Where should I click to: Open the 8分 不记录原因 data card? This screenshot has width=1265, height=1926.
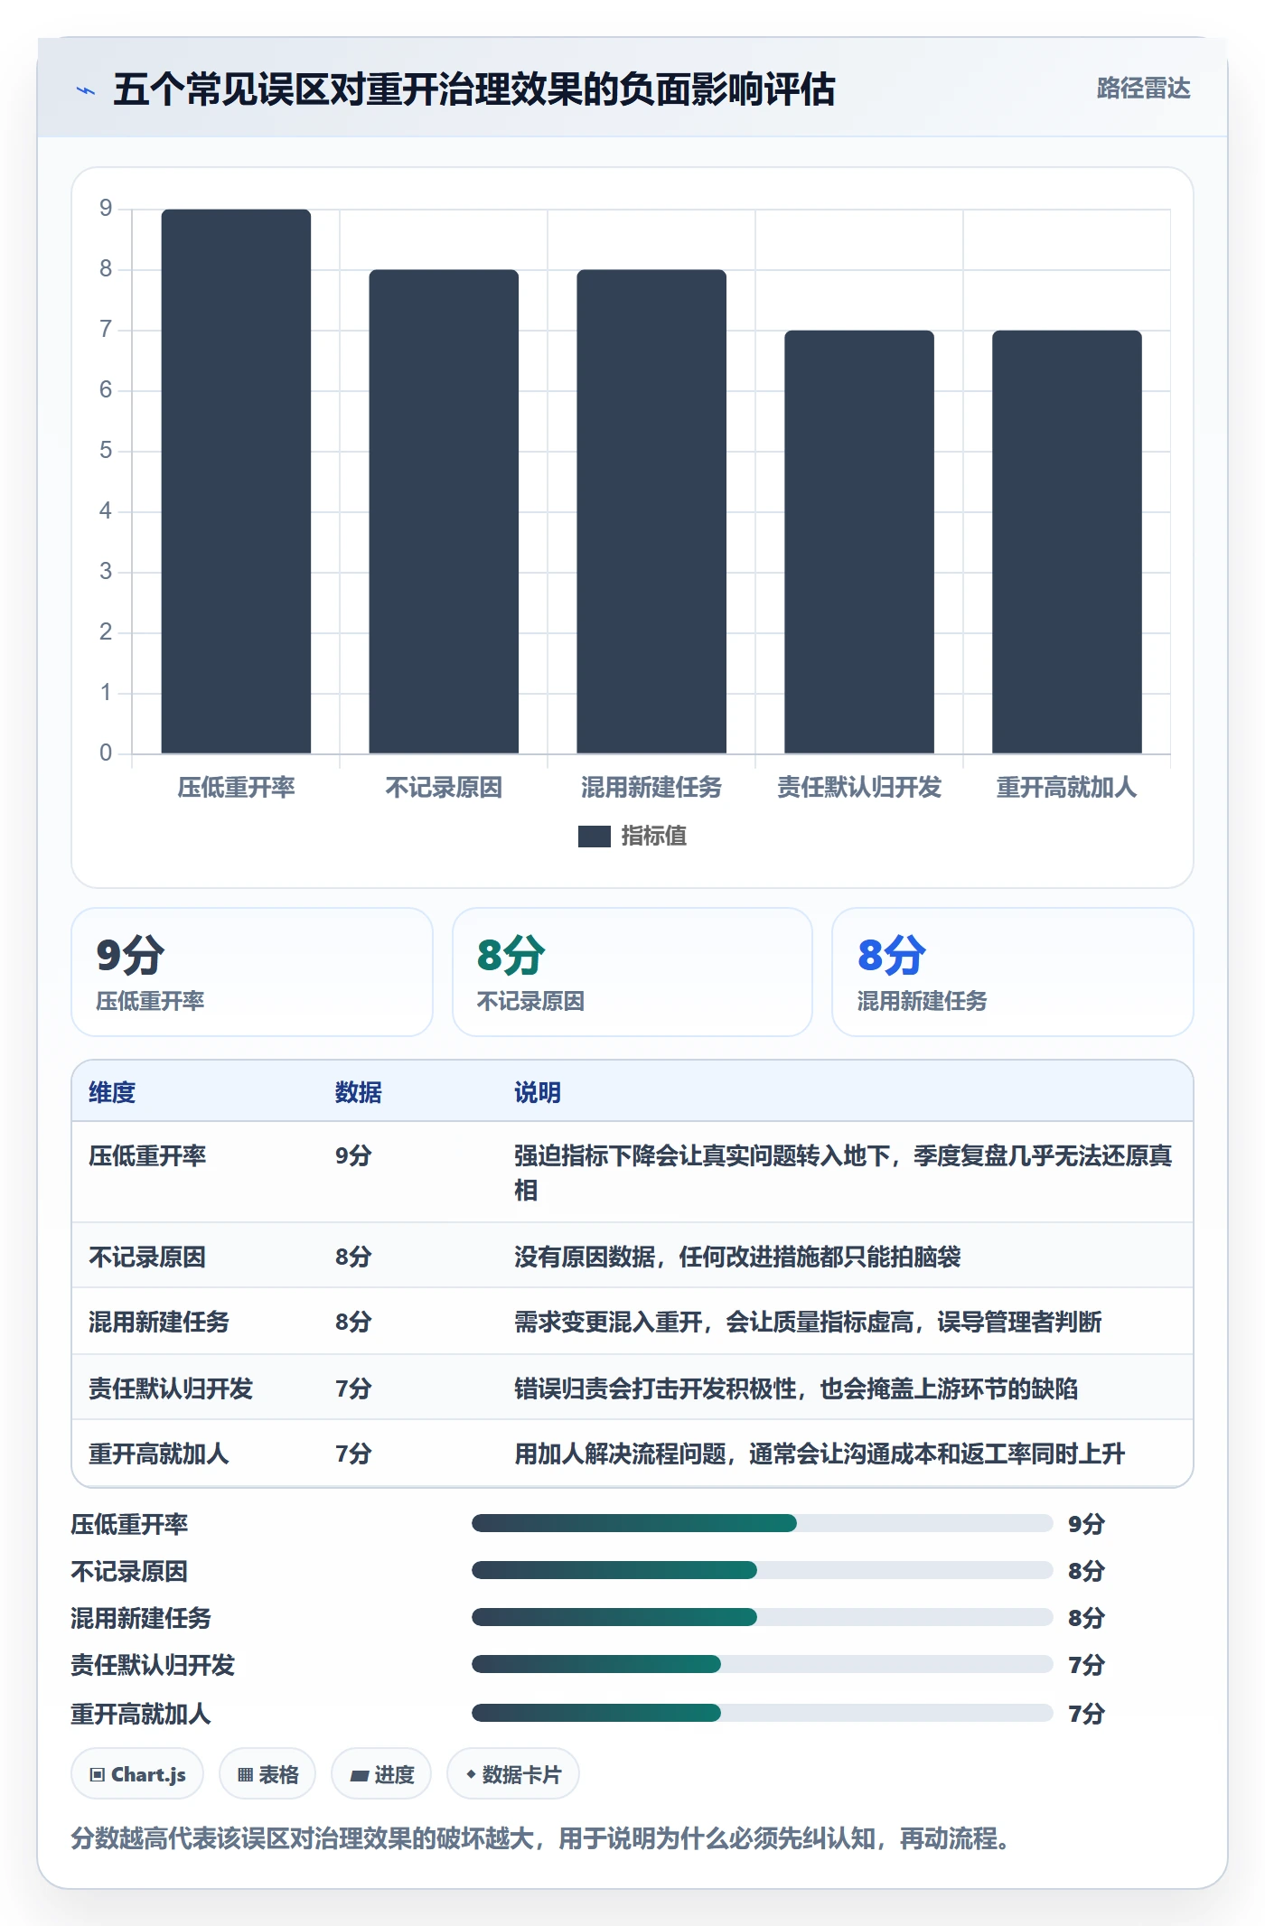click(x=632, y=972)
